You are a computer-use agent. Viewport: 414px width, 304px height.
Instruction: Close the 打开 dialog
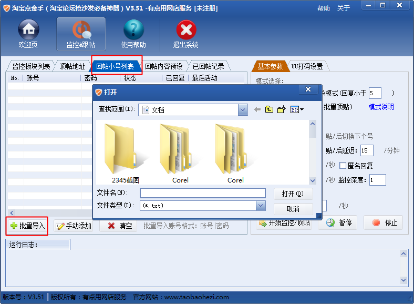(x=308, y=89)
